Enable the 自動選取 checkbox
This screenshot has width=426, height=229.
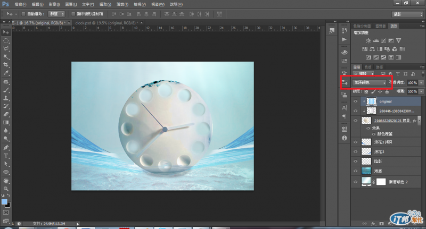coord(23,13)
